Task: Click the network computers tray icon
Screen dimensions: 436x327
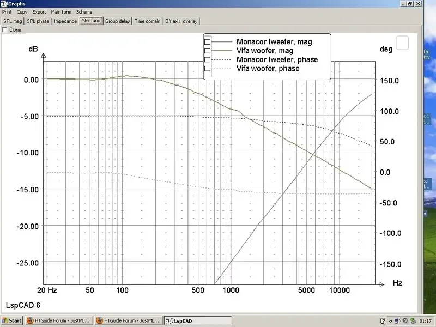Action: 398,320
